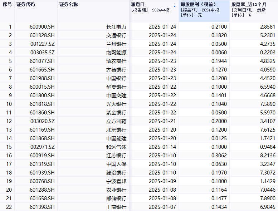Click the stock code 601860.SH
The width and height of the screenshot is (278, 211).
pos(42,113)
